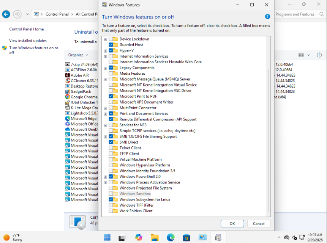
Task: Cancel the Windows Features dialog
Action: click(259, 223)
